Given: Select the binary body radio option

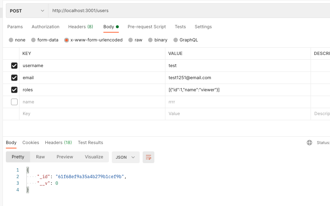Looking at the screenshot, I should 150,40.
